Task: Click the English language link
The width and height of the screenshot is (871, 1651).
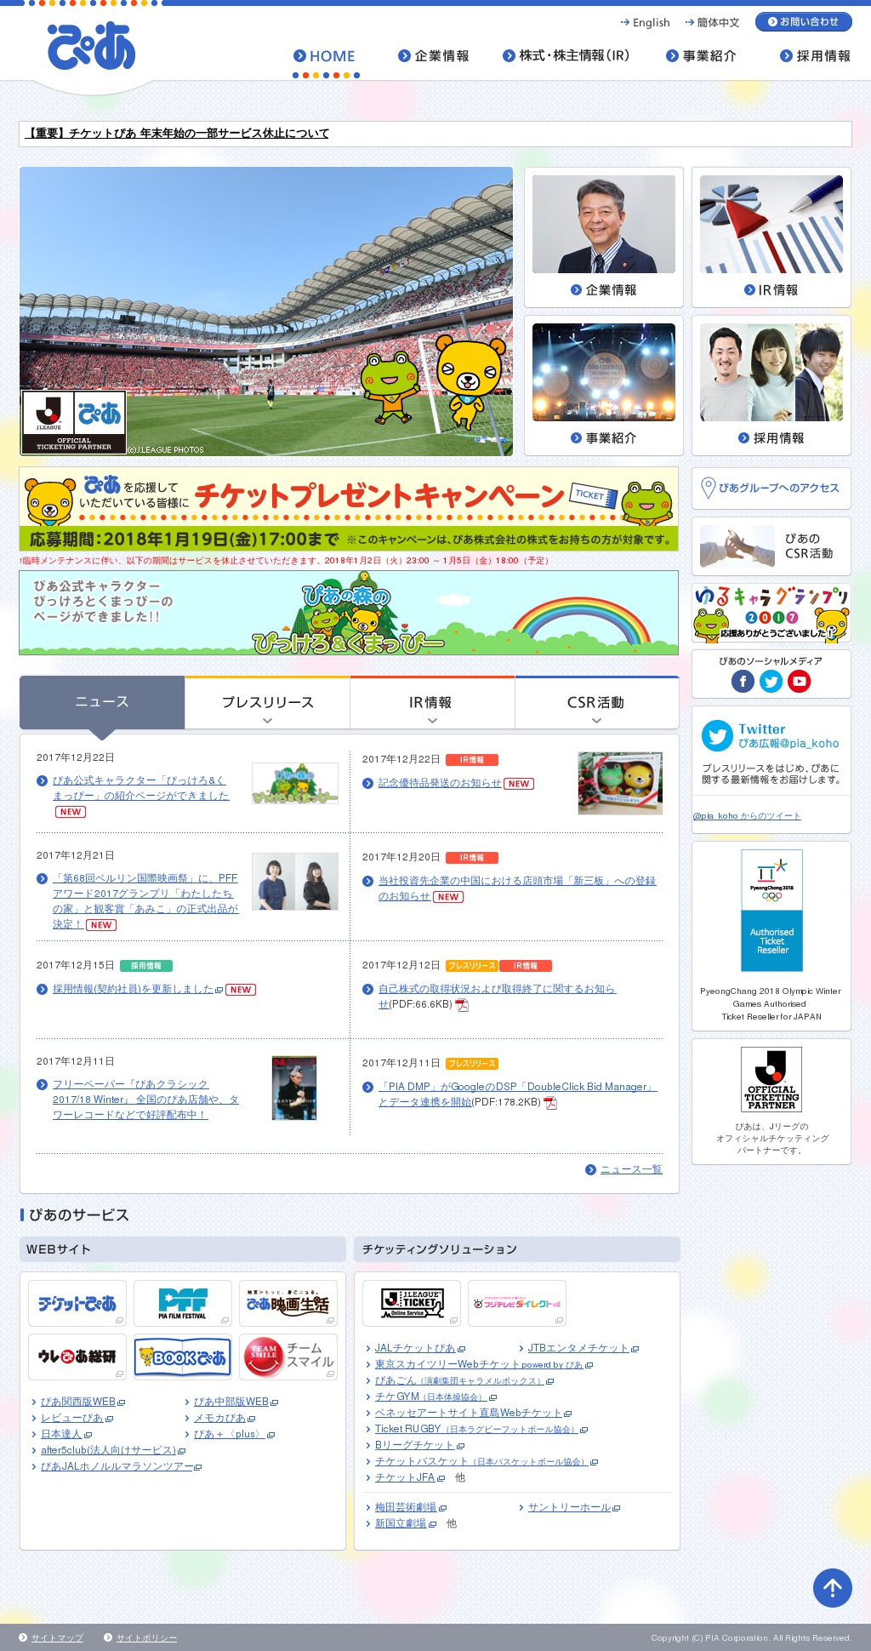Action: click(645, 23)
